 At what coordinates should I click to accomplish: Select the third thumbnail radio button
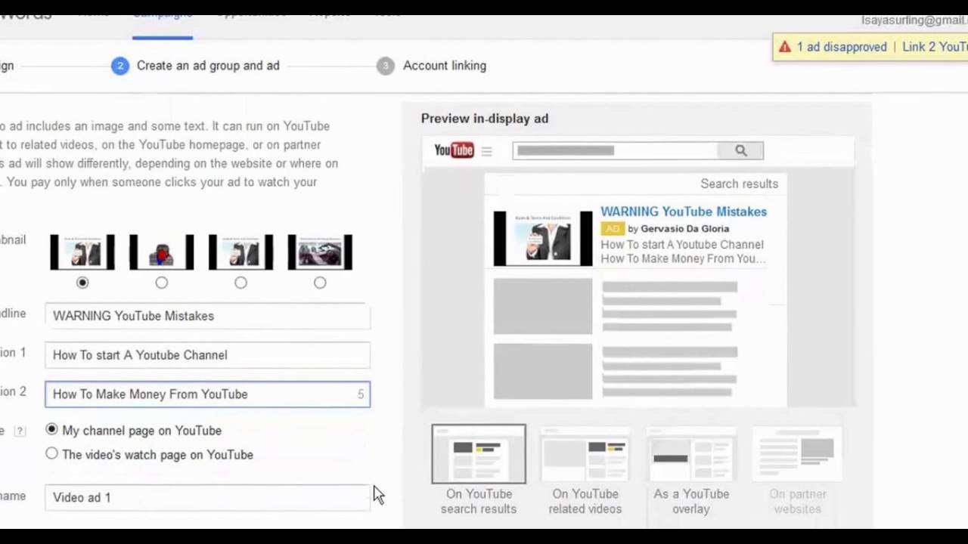(x=240, y=283)
